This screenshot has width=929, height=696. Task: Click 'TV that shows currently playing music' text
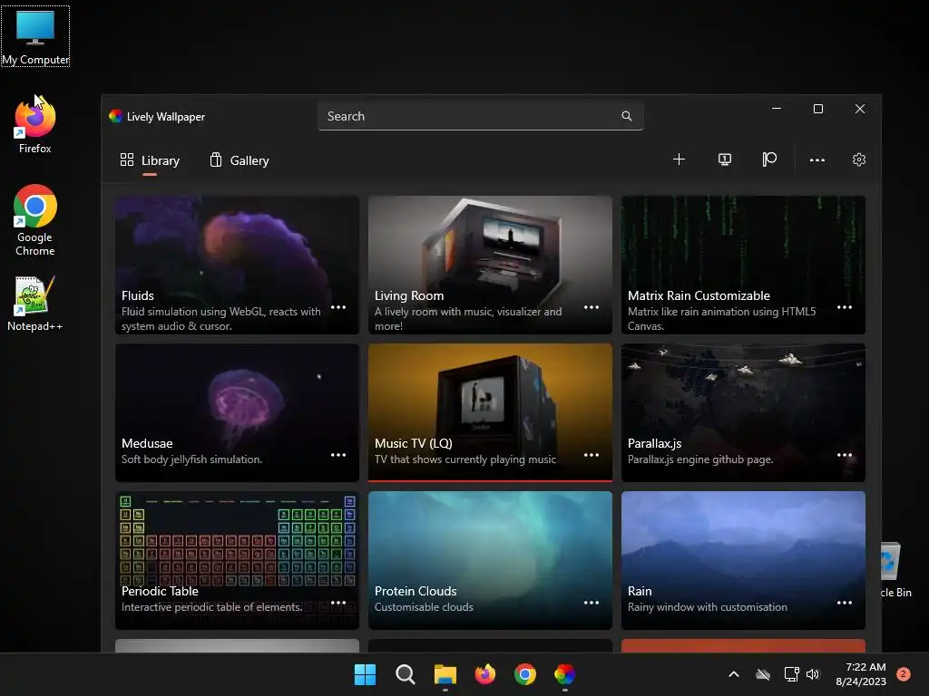pyautogui.click(x=465, y=459)
